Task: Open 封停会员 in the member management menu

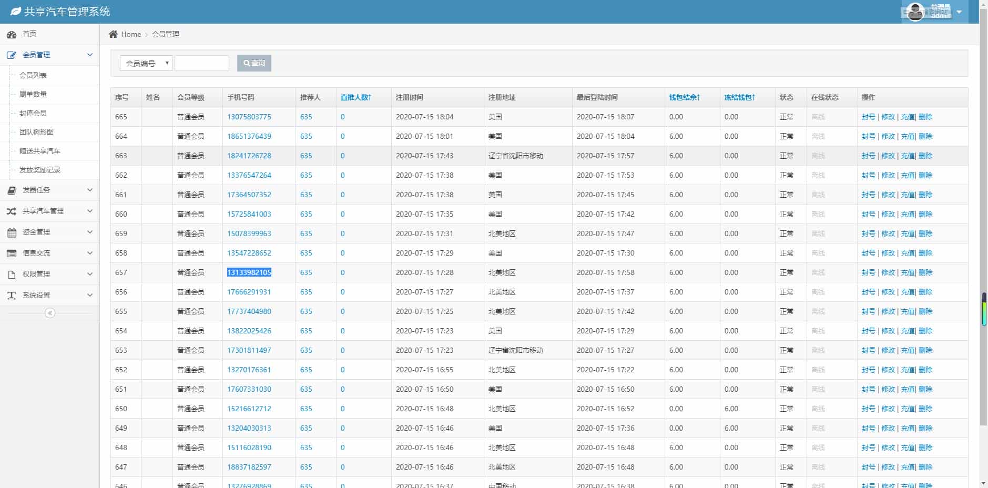Action: tap(34, 113)
